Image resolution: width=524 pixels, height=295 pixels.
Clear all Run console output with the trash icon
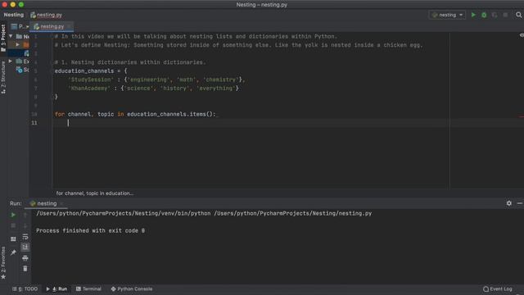25,269
